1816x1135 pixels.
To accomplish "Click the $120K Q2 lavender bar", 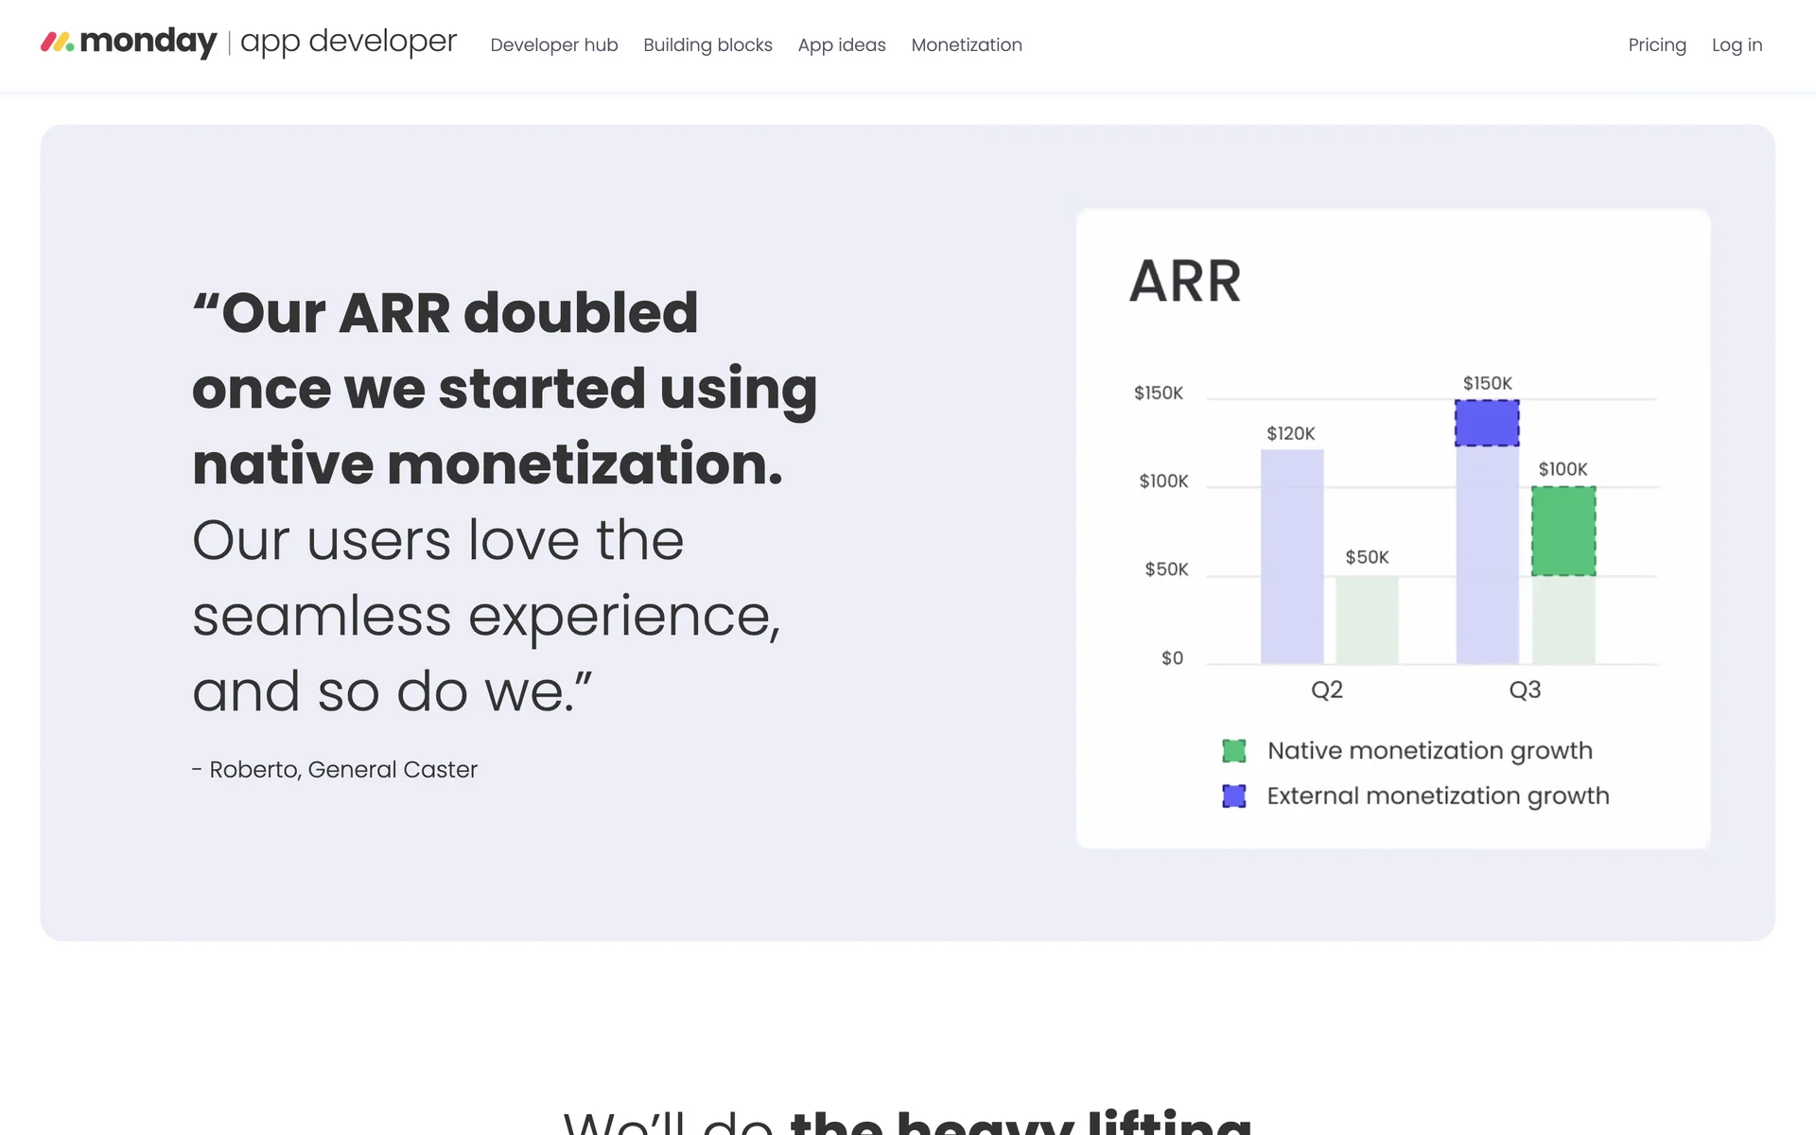I will (1291, 556).
